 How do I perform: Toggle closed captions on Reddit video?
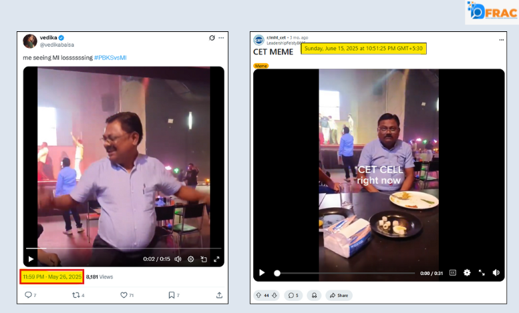point(452,272)
